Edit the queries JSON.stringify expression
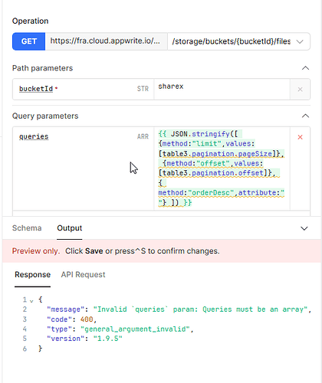322x383 pixels. pyautogui.click(x=222, y=169)
